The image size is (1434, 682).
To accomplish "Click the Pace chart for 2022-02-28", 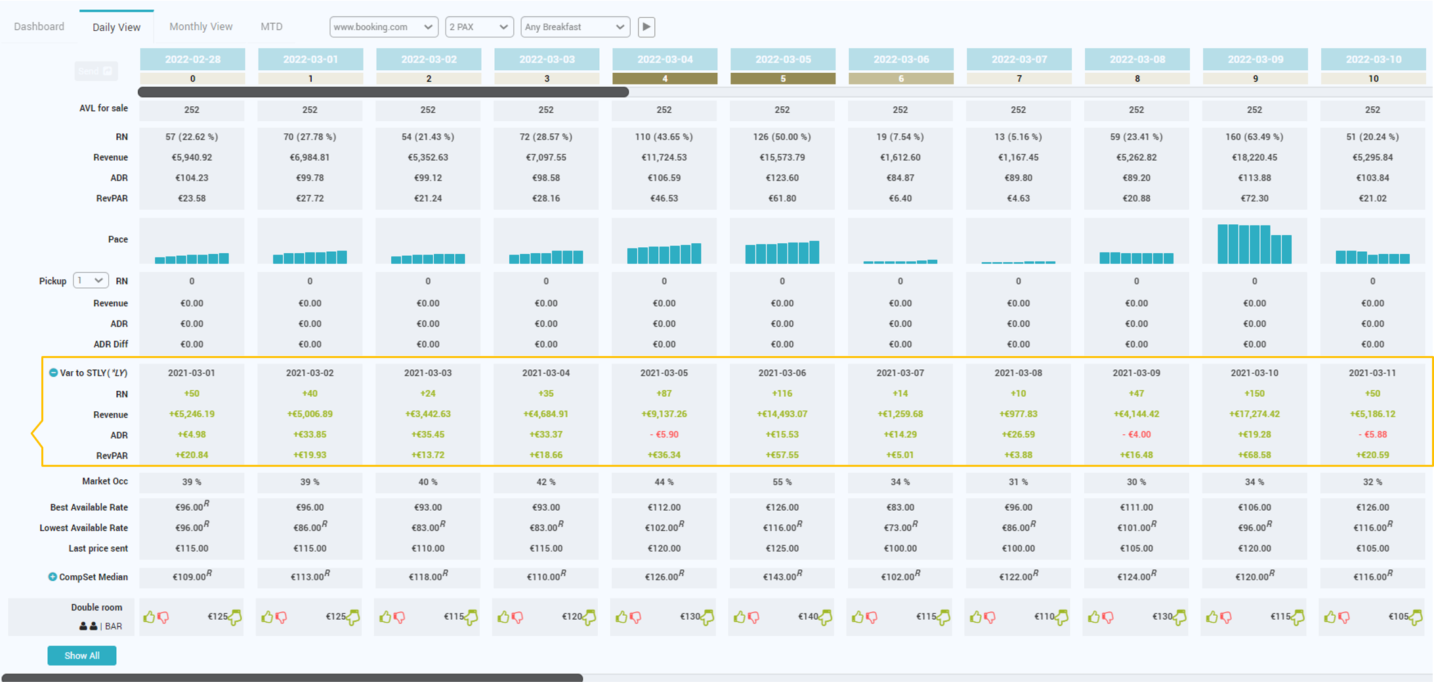I will click(x=192, y=241).
